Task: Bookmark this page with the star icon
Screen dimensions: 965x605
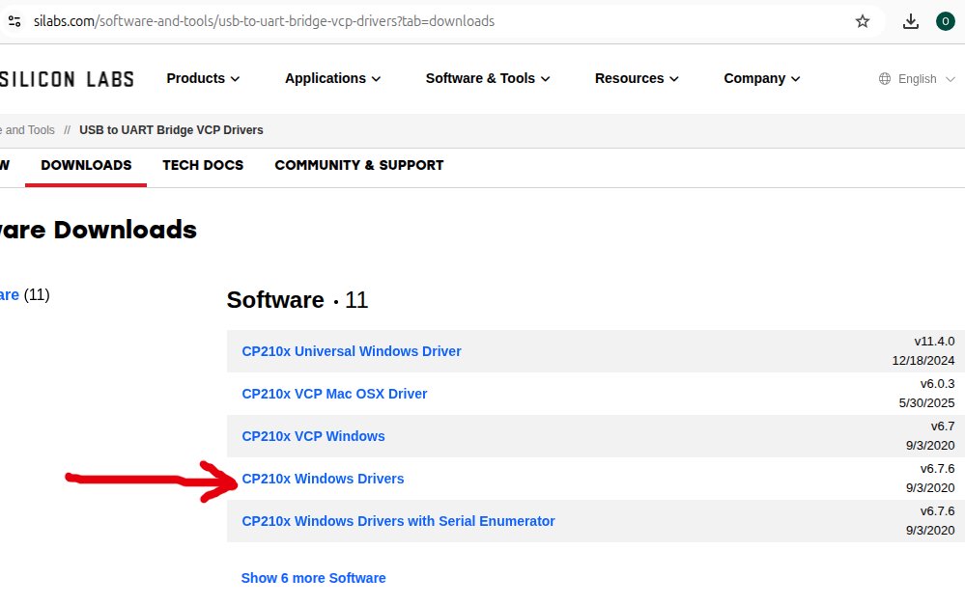Action: point(863,21)
